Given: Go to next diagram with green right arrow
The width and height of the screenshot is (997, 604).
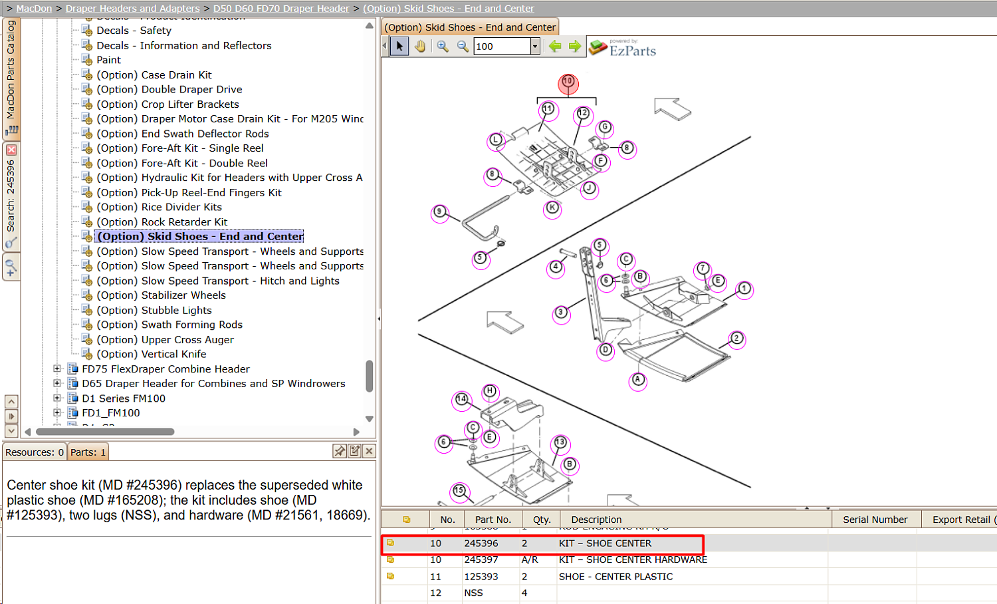Looking at the screenshot, I should tap(575, 46).
